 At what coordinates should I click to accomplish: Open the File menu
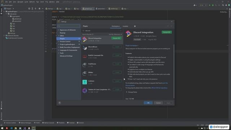[x=6, y=2]
